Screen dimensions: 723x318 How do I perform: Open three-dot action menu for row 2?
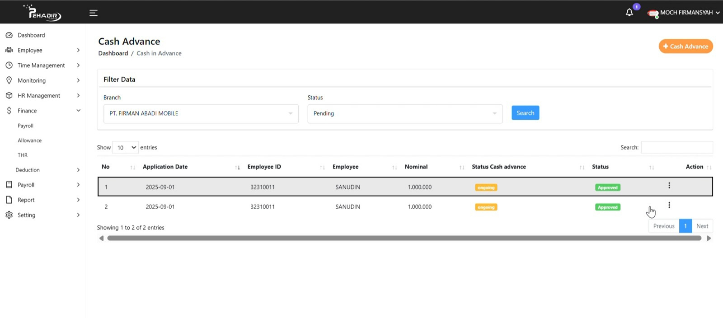pos(669,206)
